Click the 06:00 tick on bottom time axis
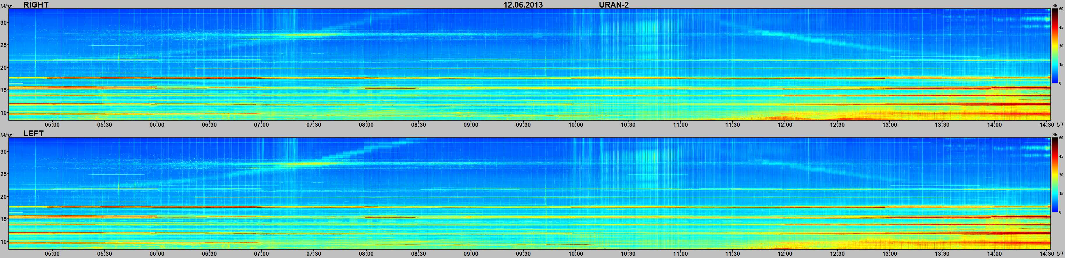Image resolution: width=1065 pixels, height=258 pixels. point(157,253)
